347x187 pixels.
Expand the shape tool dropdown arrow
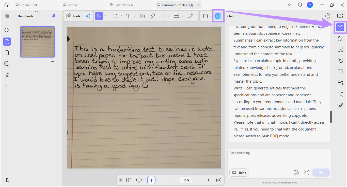coord(169,16)
